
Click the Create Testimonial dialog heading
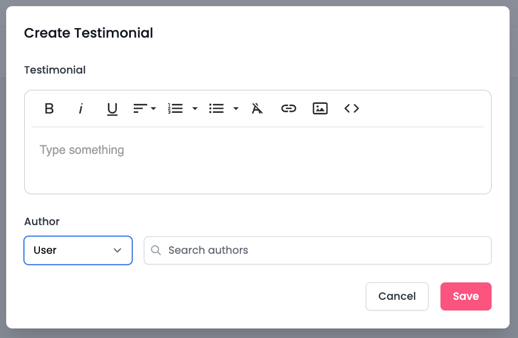[89, 33]
